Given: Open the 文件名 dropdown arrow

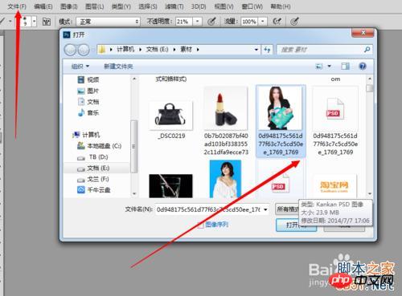Looking at the screenshot, I should pyautogui.click(x=265, y=209).
